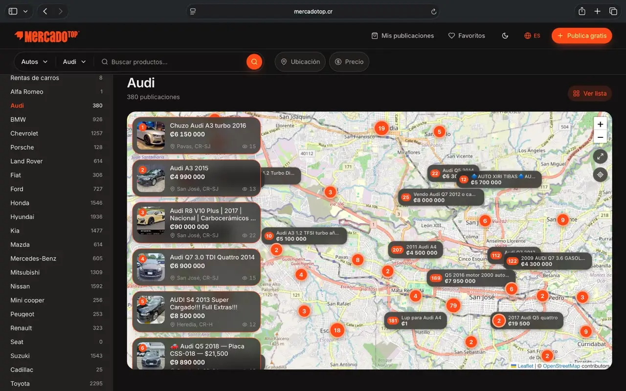Open Mis publicaciones
Screen dimensions: 626x391
pos(402,36)
